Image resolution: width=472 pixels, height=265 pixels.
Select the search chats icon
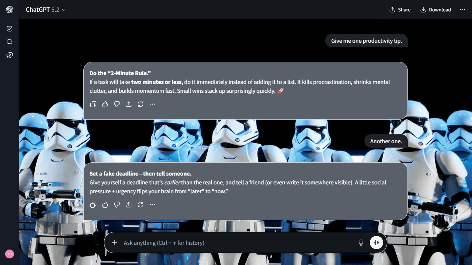point(9,42)
